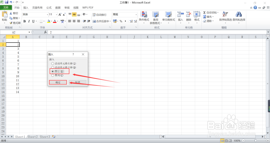Switch to normal view in status bar

pos(222,141)
